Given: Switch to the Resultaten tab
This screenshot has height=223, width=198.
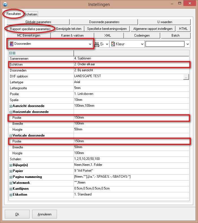Looking at the screenshot, I should [14, 14].
